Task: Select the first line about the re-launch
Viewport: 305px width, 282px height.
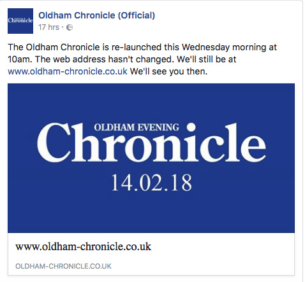Action: [x=142, y=47]
